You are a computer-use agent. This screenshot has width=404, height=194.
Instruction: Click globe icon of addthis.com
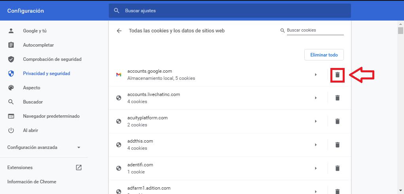tap(119, 145)
